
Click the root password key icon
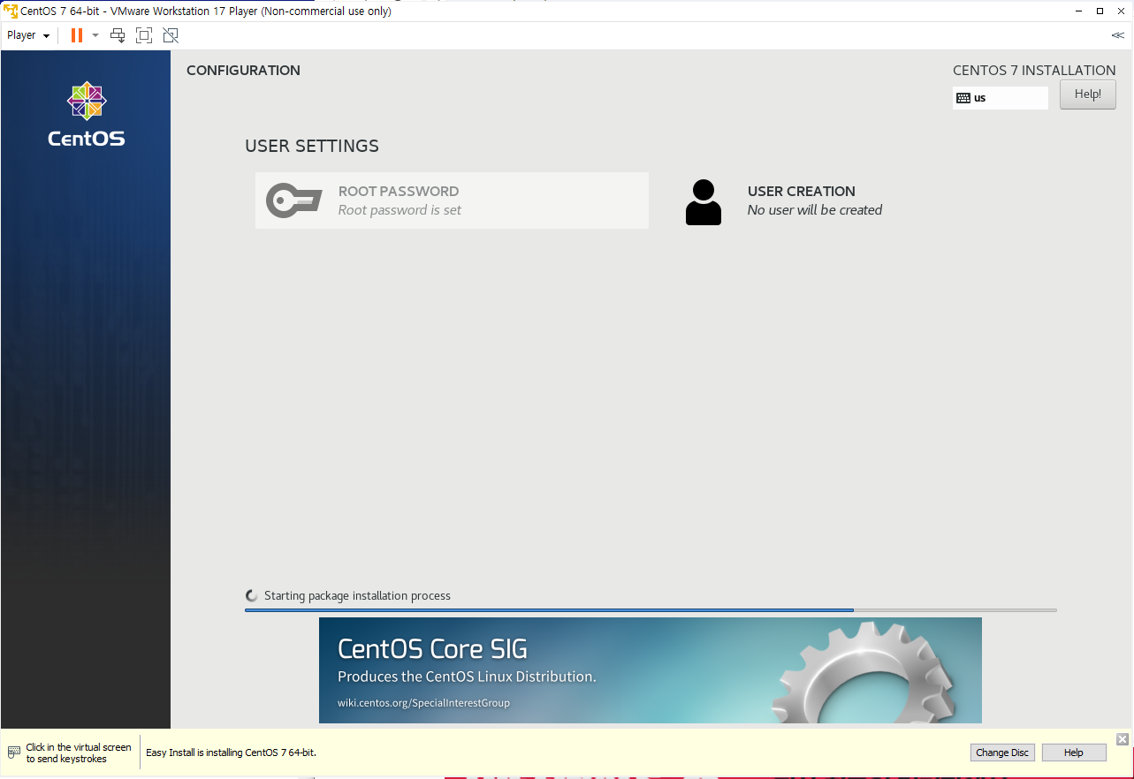(293, 200)
